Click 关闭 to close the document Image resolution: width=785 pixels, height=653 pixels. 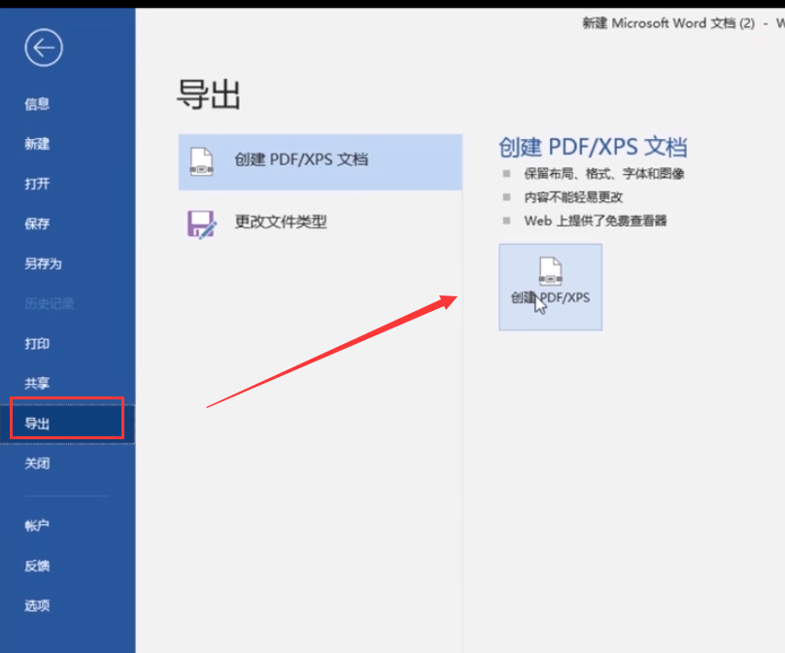click(x=37, y=464)
